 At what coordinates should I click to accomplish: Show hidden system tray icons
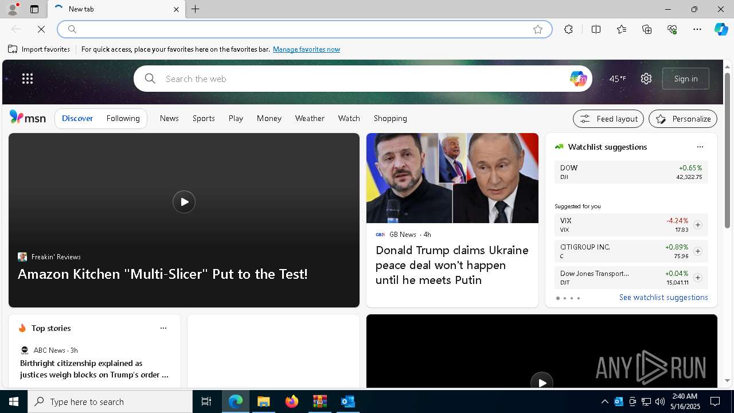click(604, 402)
